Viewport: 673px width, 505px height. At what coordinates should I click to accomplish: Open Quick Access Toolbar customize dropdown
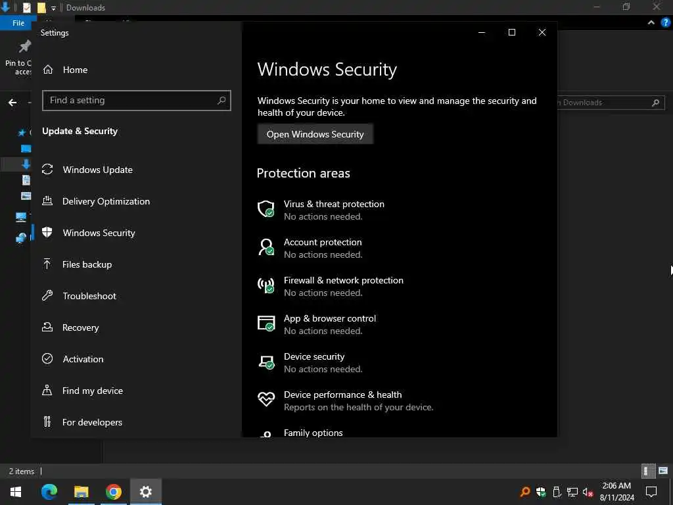point(53,8)
